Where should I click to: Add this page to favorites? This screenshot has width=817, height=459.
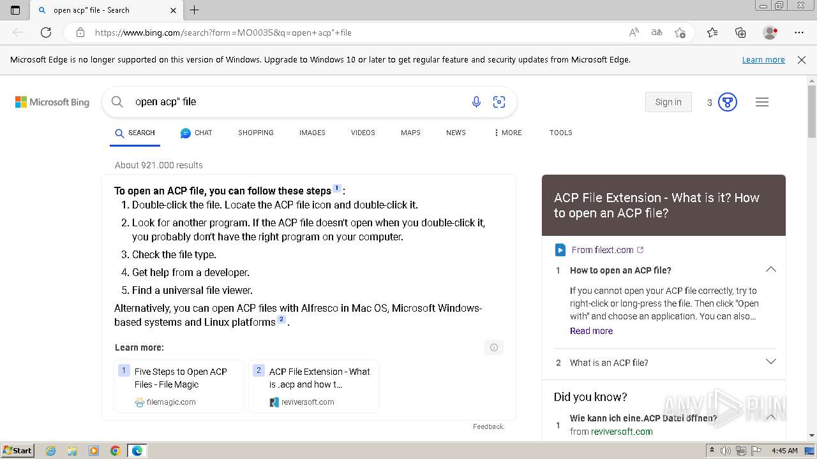pyautogui.click(x=680, y=33)
